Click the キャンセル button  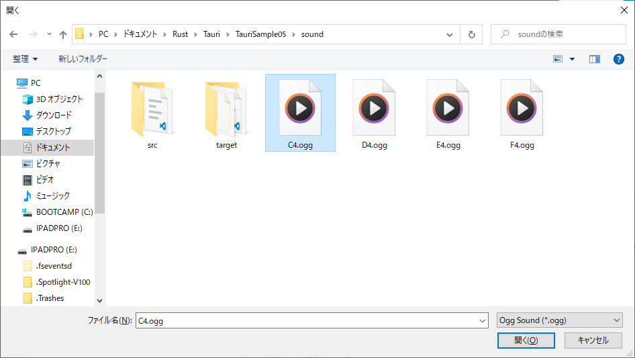[x=593, y=341]
